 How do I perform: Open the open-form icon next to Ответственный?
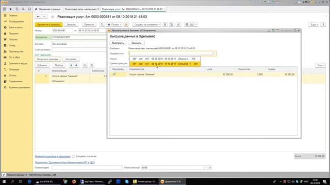(210, 168)
